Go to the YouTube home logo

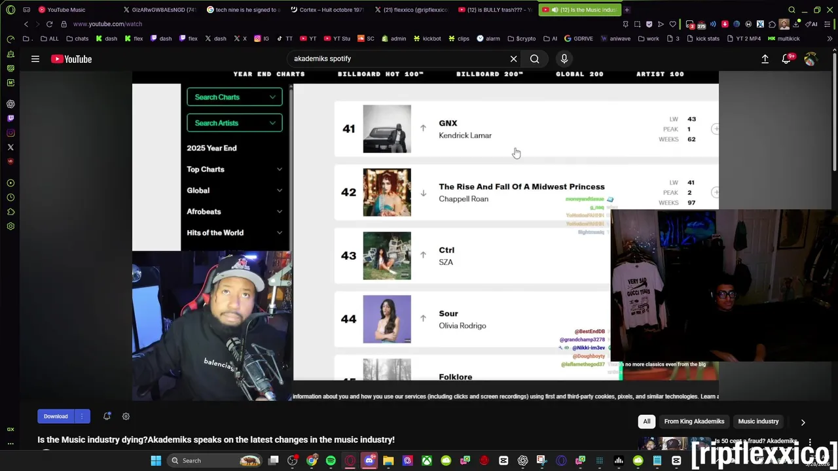[71, 59]
